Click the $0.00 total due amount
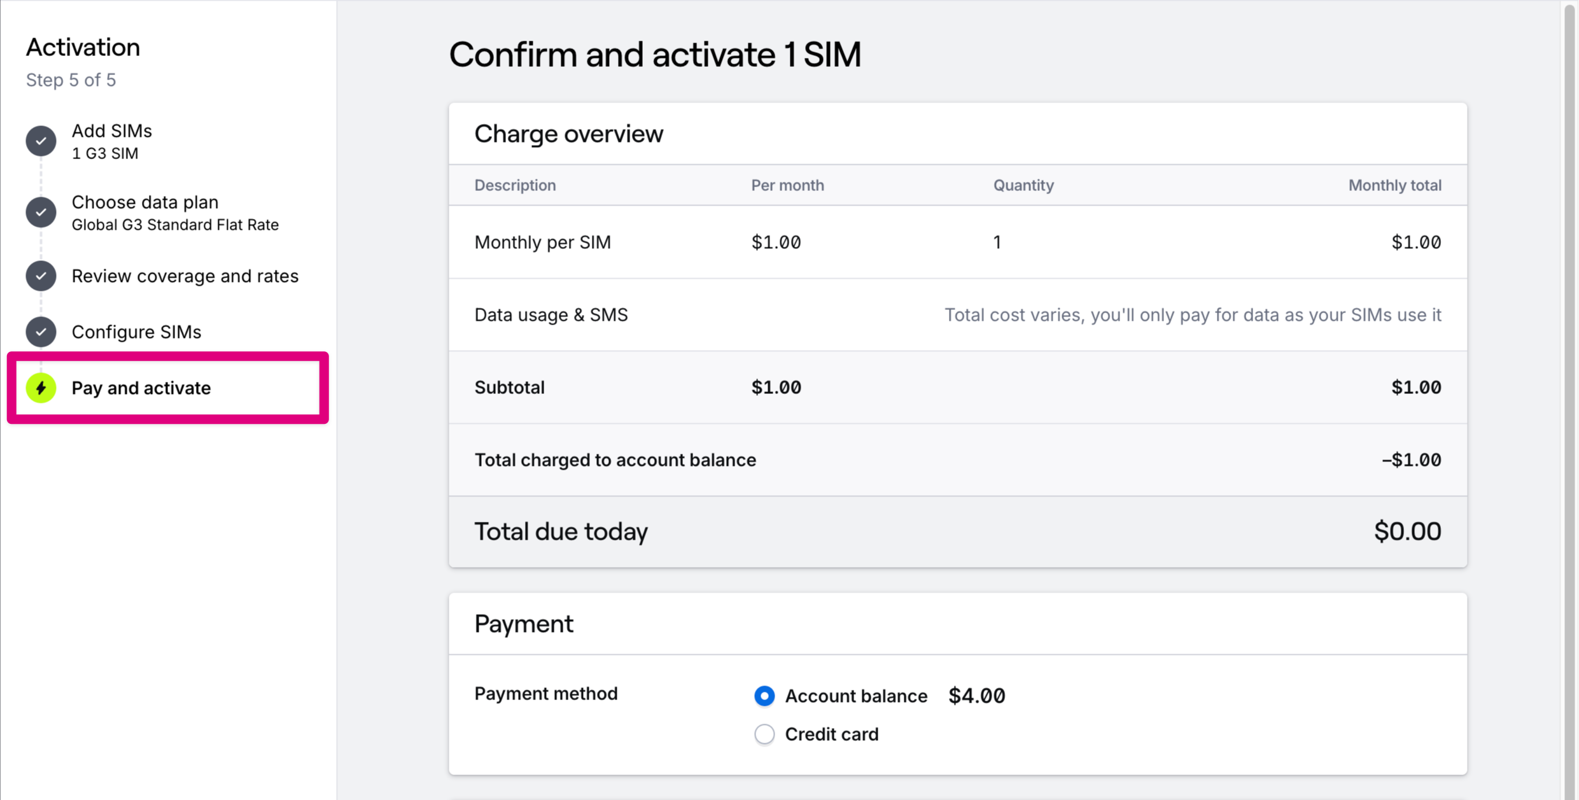The height and width of the screenshot is (800, 1579). pyautogui.click(x=1407, y=531)
